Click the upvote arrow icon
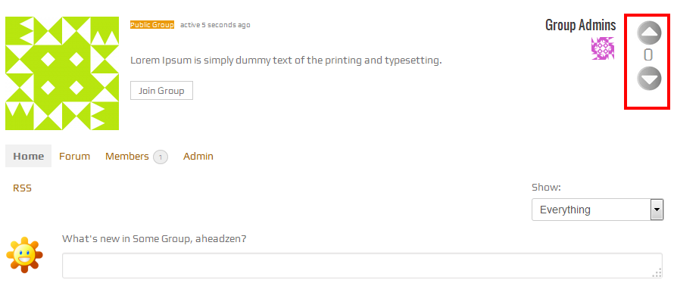Screen dimensions: 674x289 [649, 33]
